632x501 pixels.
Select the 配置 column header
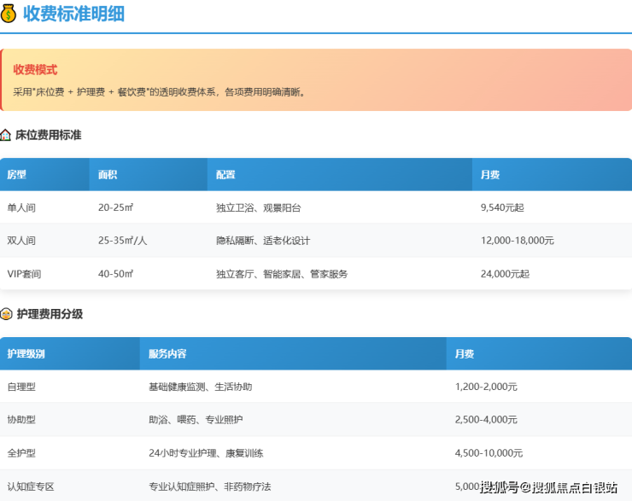tap(225, 174)
